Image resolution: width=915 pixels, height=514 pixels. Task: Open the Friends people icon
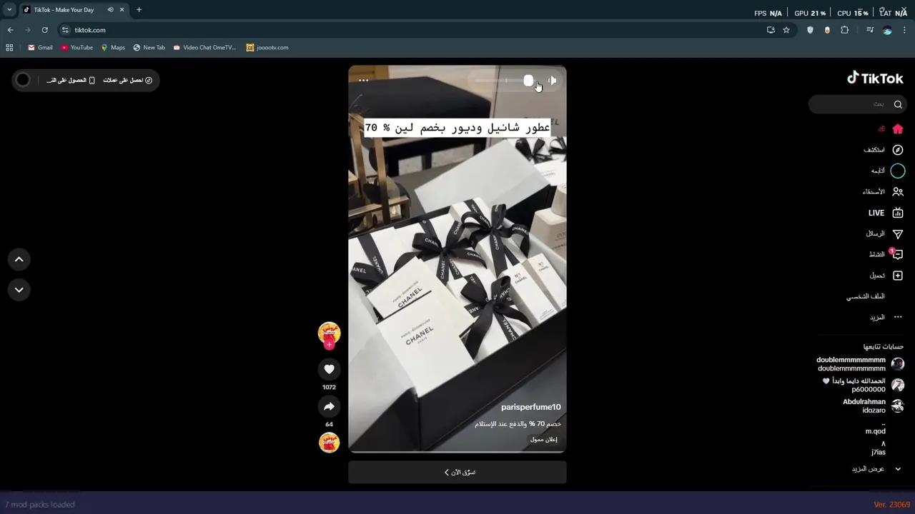[x=898, y=192]
